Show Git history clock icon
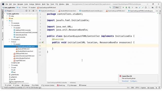The width and height of the screenshot is (162, 91). click(146, 7)
